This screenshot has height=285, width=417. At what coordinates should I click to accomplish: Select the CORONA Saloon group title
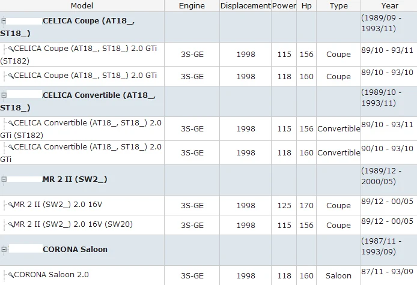tap(75, 249)
